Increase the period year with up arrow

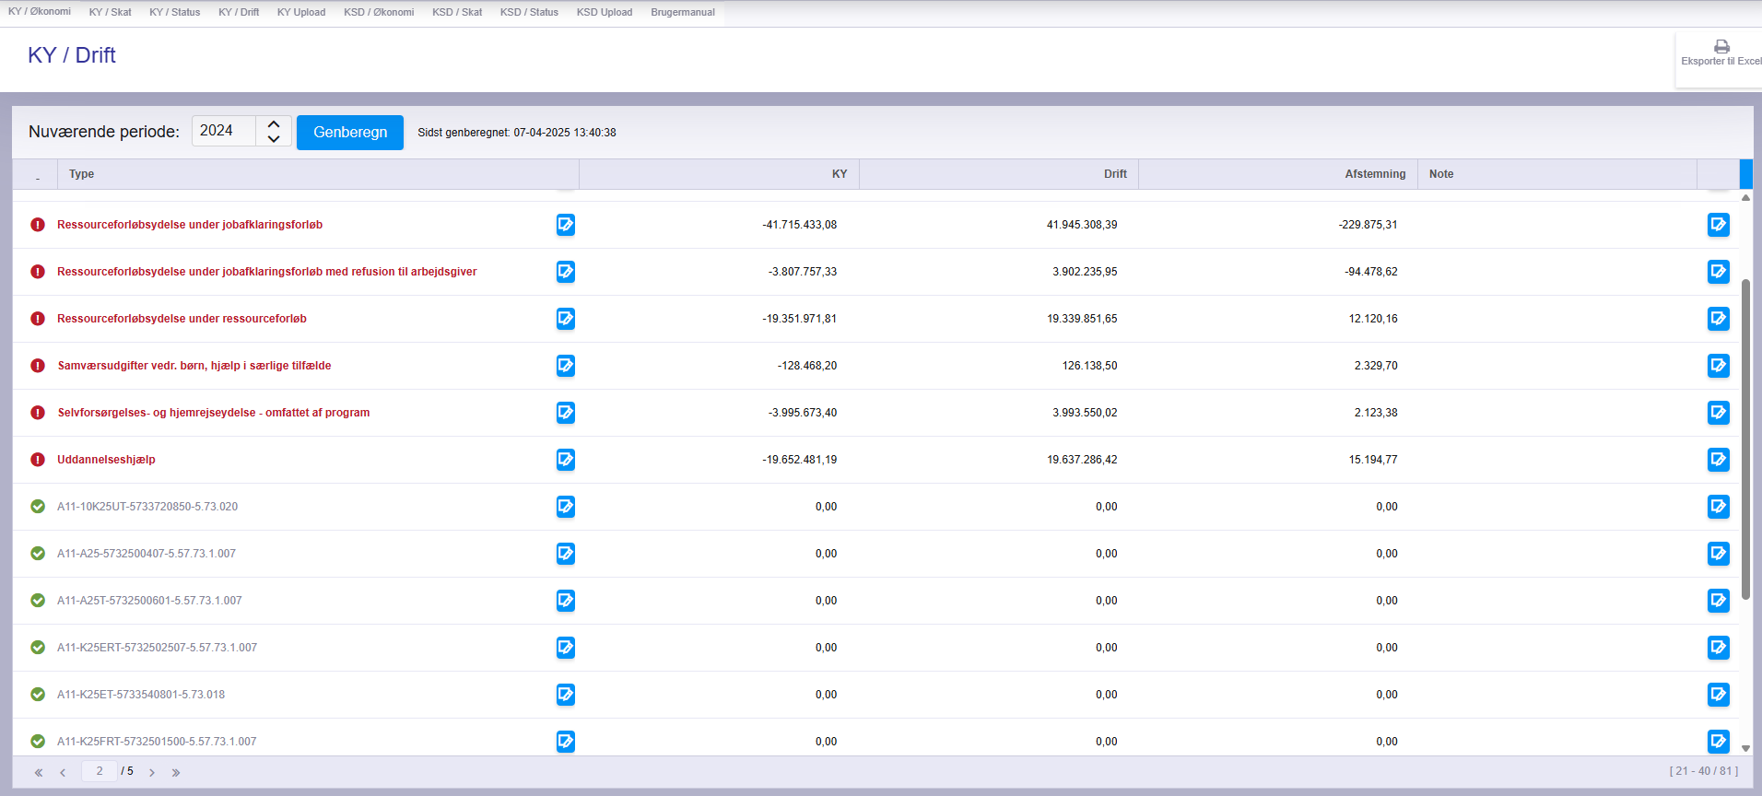(x=274, y=123)
